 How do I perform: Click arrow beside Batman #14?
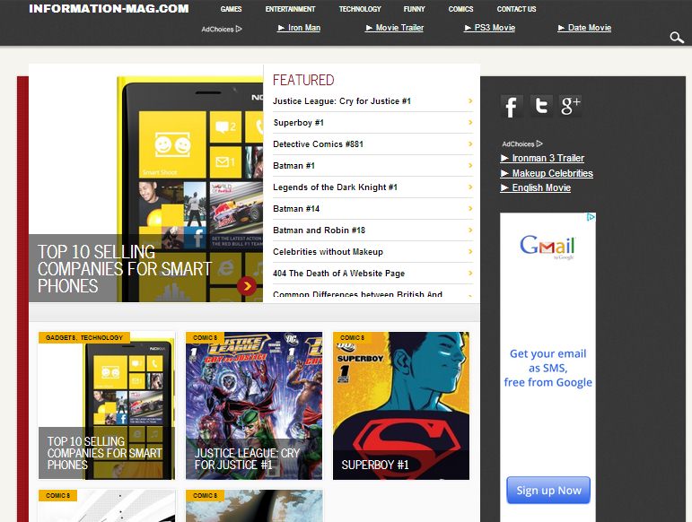click(x=470, y=209)
